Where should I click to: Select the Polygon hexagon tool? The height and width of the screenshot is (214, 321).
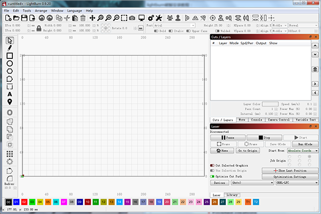pyautogui.click(x=10, y=71)
